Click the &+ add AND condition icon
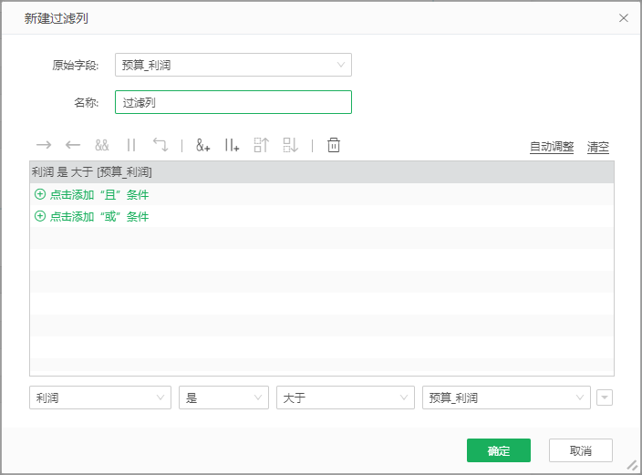The image size is (642, 475). tap(203, 145)
